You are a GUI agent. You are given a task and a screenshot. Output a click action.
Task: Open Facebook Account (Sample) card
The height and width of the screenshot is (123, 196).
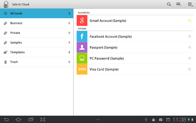pos(135,36)
